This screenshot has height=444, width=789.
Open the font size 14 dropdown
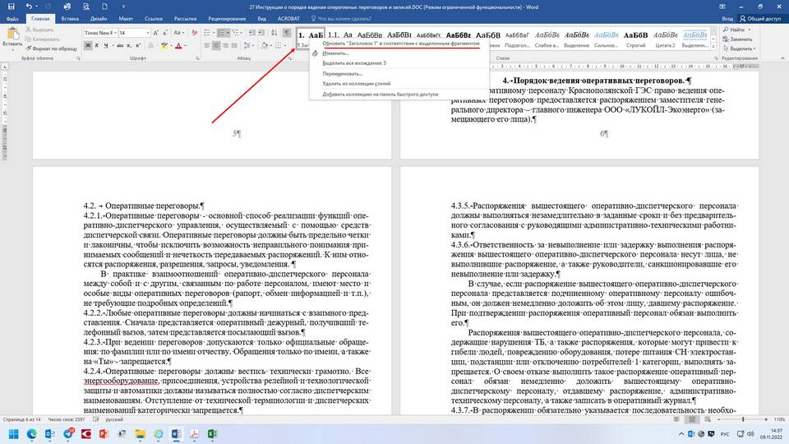point(147,33)
